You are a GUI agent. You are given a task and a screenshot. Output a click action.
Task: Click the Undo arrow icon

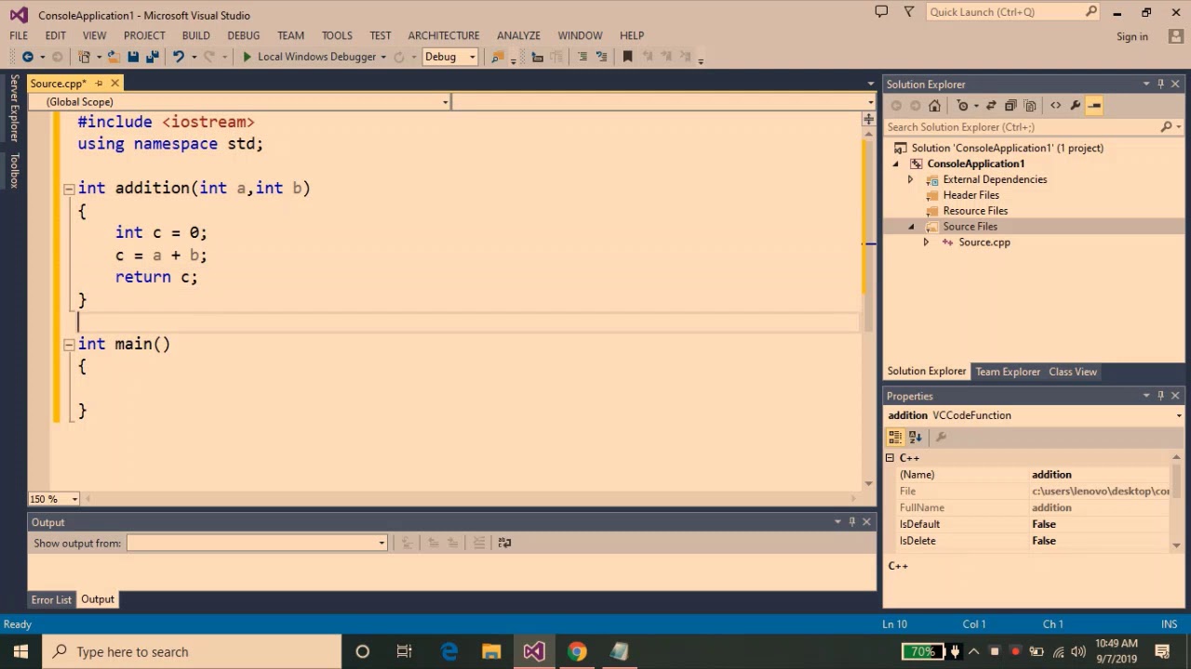179,57
